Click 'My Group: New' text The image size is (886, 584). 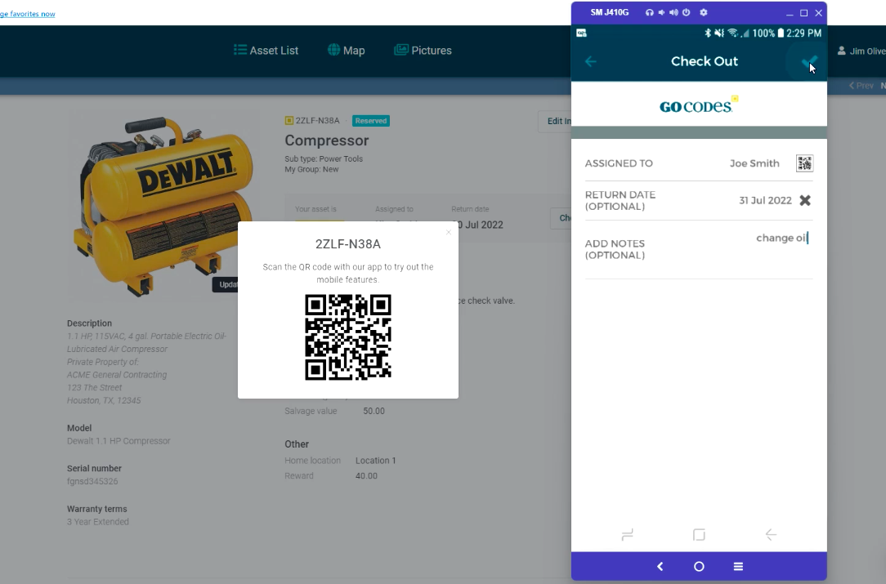(x=311, y=169)
